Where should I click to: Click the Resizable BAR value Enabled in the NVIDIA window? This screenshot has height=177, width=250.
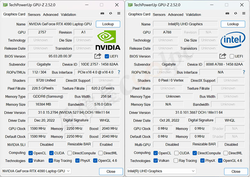pos(106,144)
